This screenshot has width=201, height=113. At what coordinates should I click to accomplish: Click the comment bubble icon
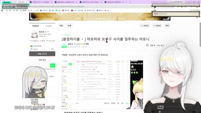point(147,45)
